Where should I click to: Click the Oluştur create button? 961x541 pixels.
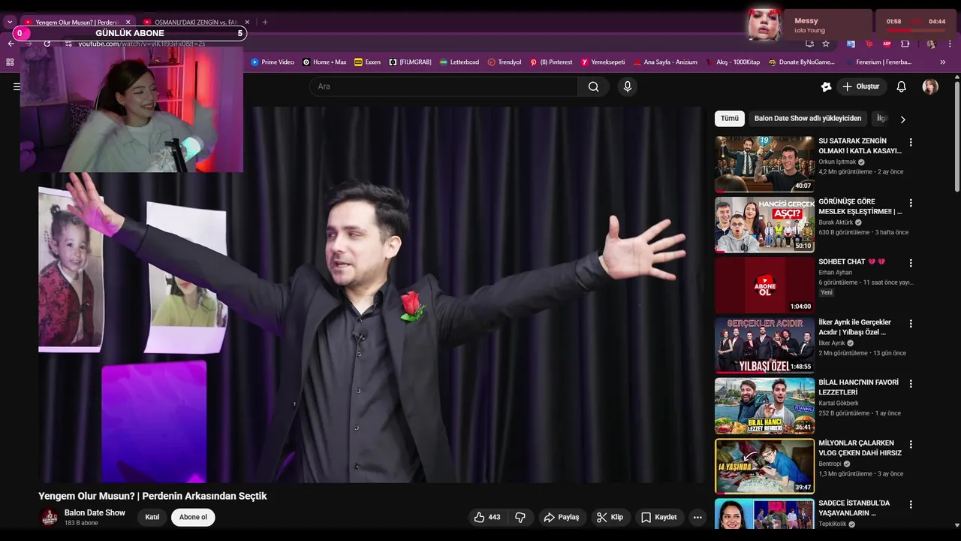[861, 86]
